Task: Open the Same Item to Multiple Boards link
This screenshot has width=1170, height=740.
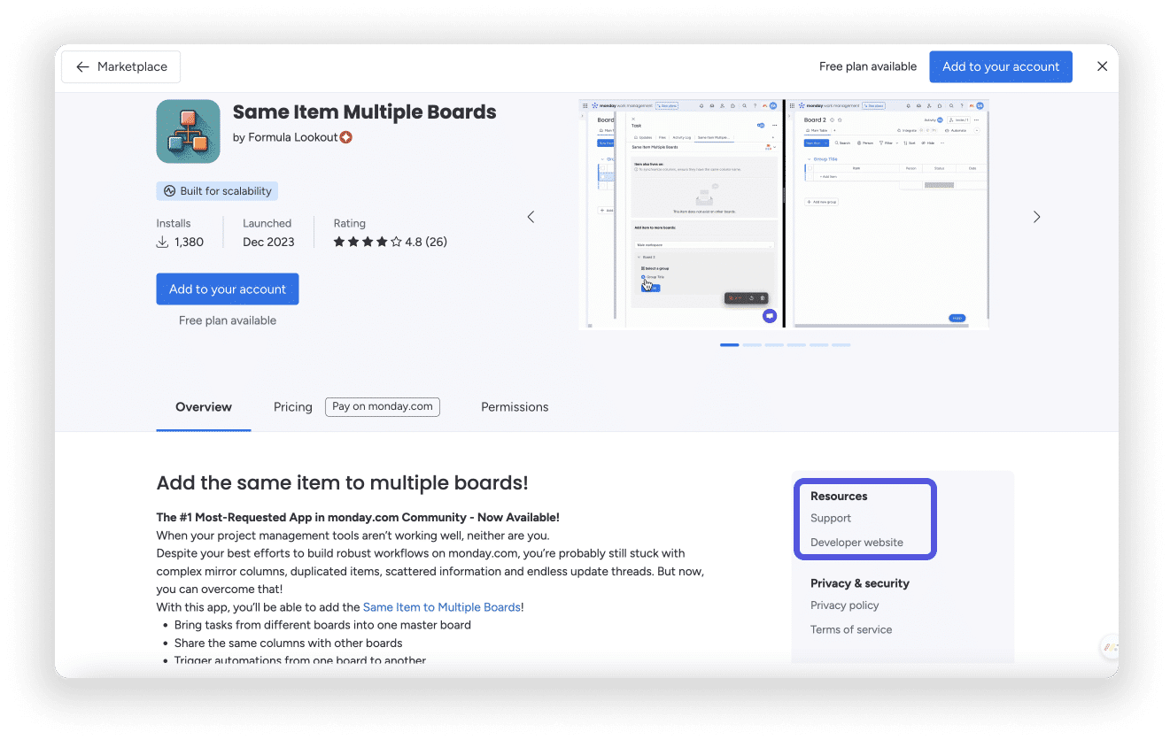Action: point(442,607)
